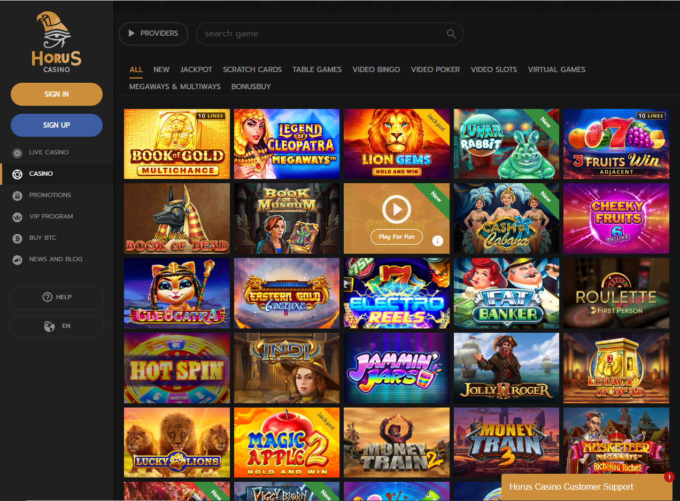Click the Play For Fun button
Screen dimensions: 680x501
tap(396, 237)
